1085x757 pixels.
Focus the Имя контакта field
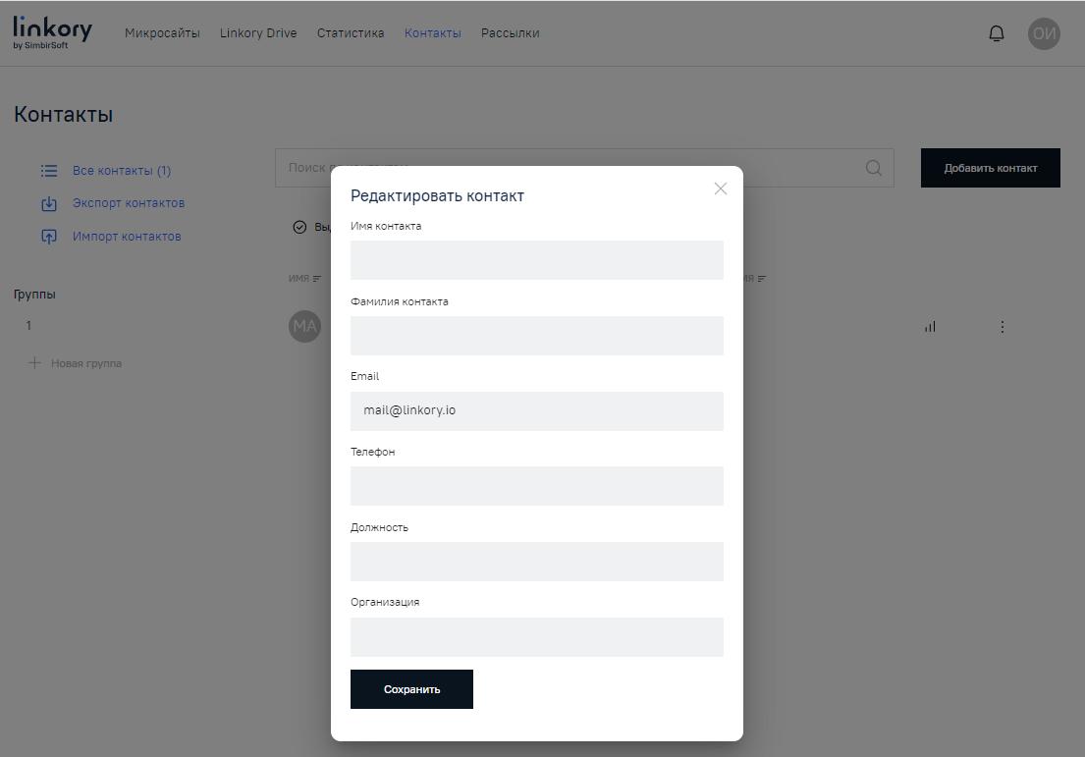pyautogui.click(x=536, y=260)
